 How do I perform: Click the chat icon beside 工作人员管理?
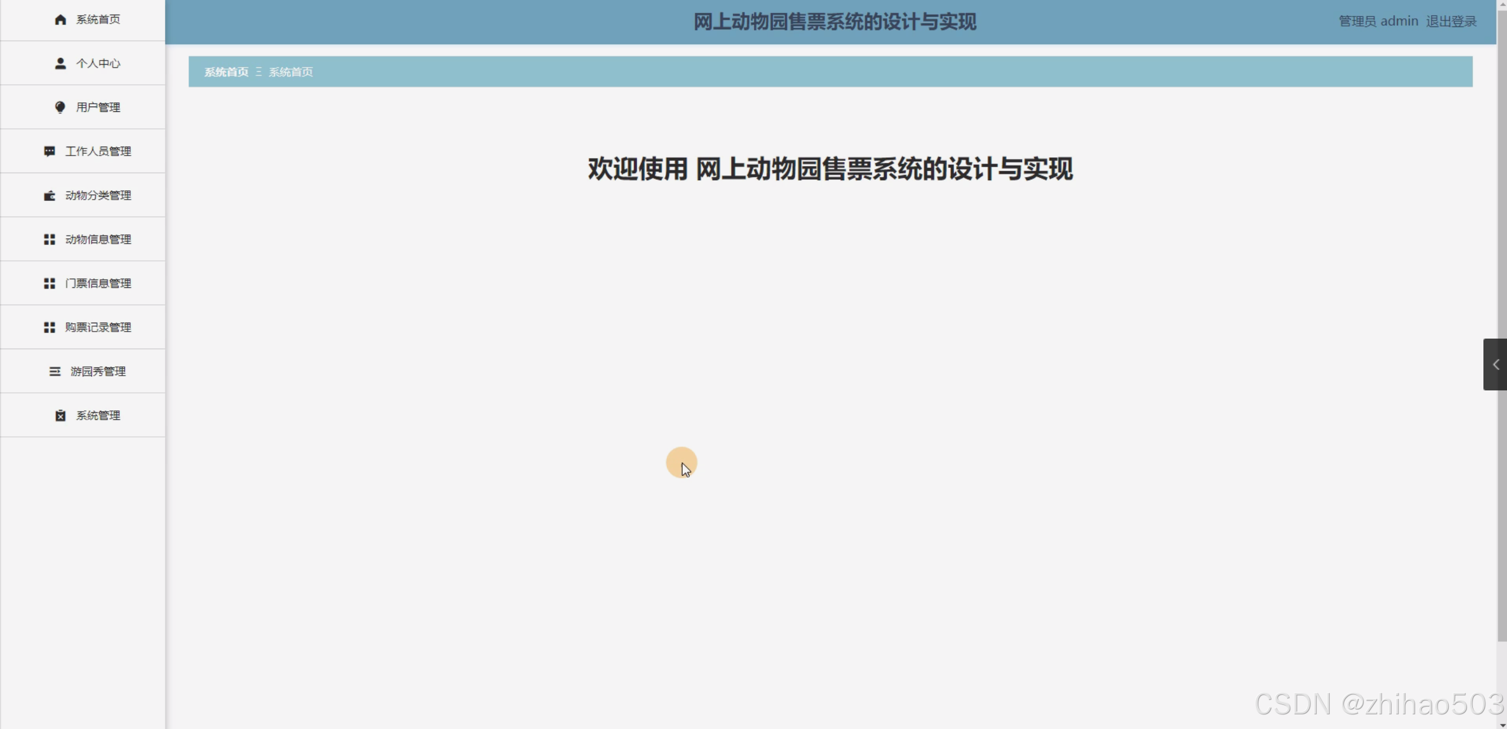[x=49, y=151]
